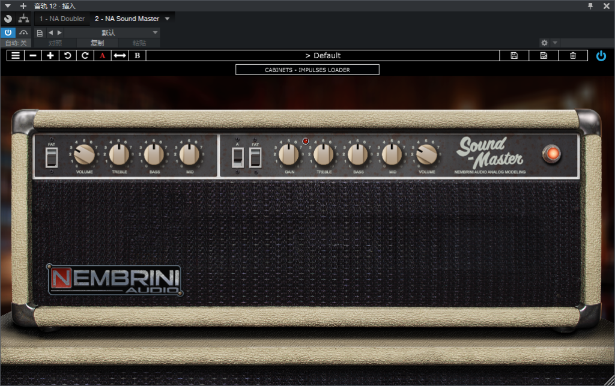615x386 pixels.
Task: Toggle the sidechain icon next to bypass
Action: (23, 32)
